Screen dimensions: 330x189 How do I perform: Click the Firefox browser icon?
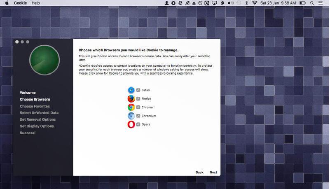tap(131, 99)
